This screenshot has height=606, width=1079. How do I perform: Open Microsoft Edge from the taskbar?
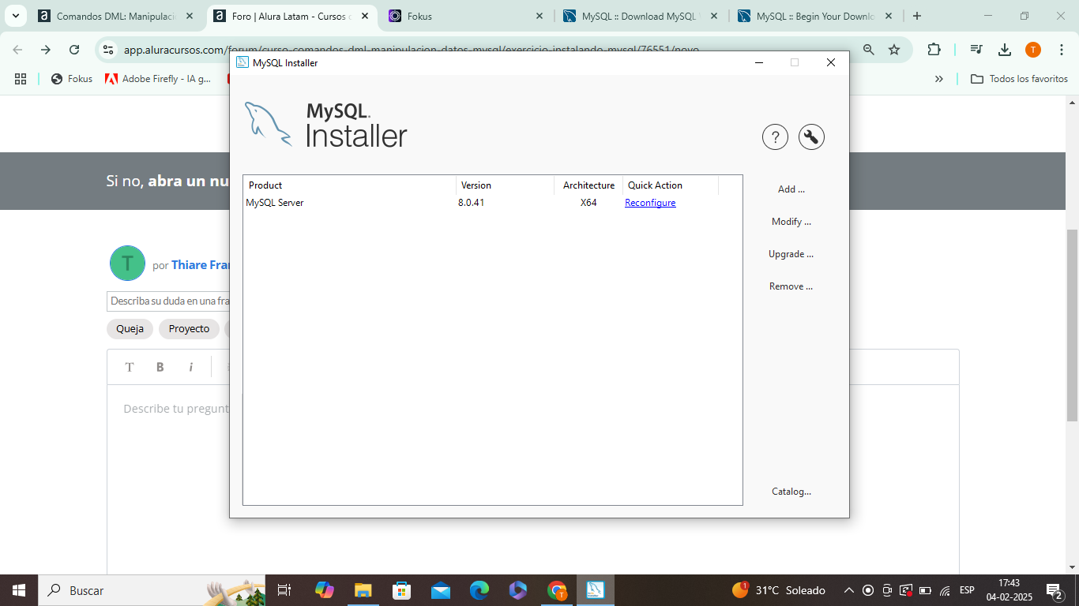pos(479,590)
